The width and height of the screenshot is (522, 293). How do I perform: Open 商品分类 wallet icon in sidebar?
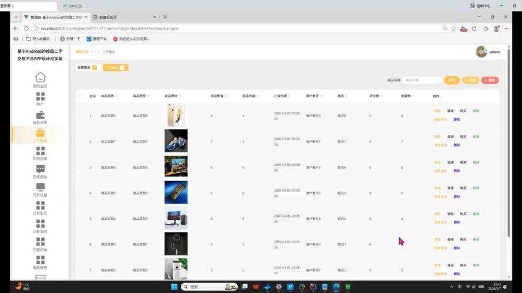click(x=41, y=115)
